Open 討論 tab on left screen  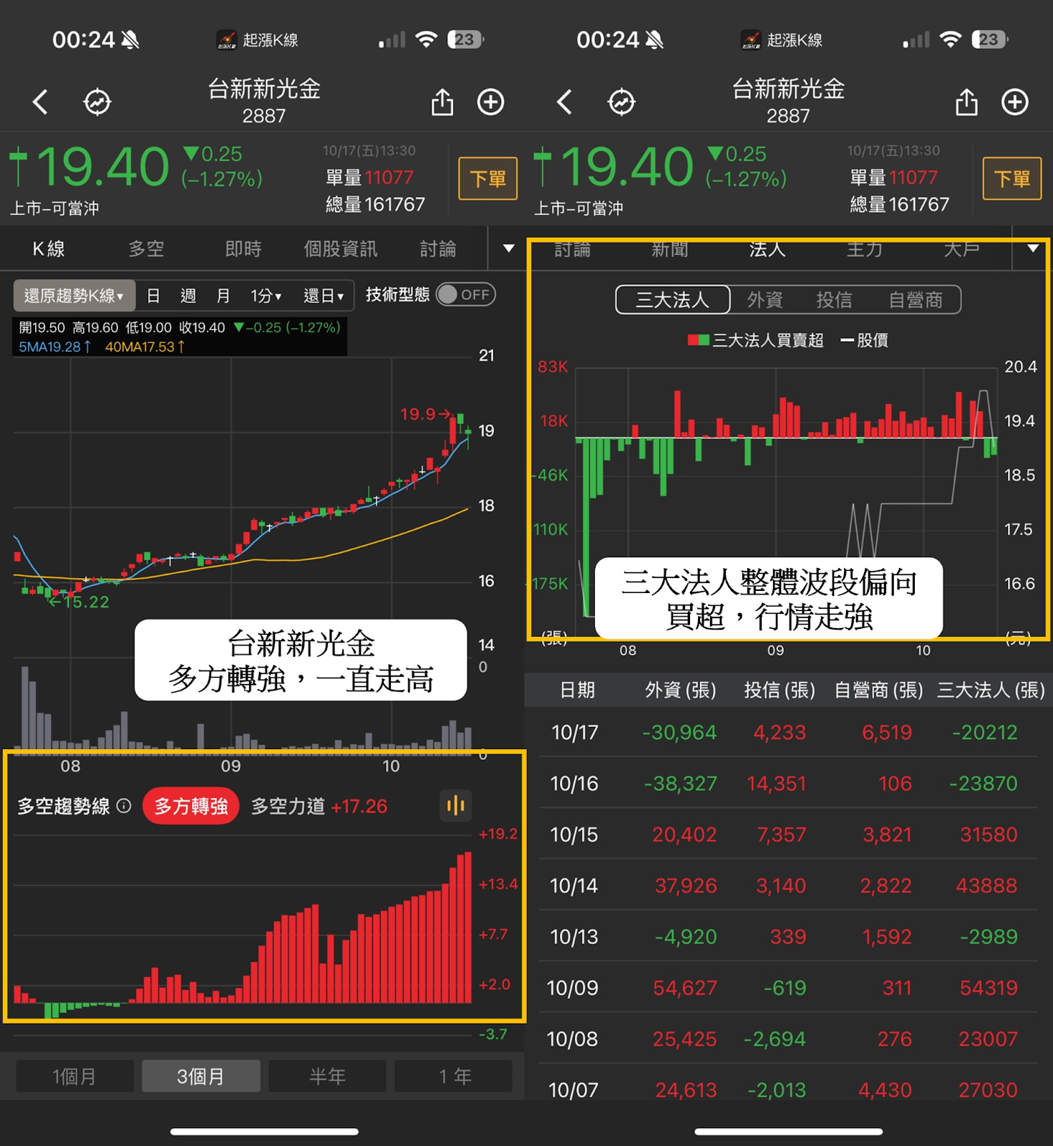[x=438, y=249]
